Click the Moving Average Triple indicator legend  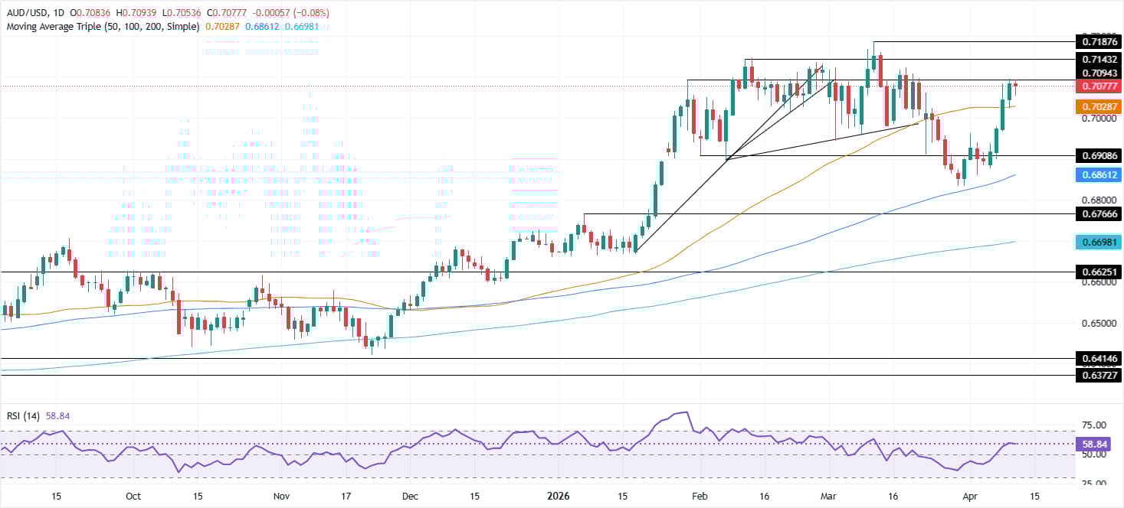click(x=101, y=26)
